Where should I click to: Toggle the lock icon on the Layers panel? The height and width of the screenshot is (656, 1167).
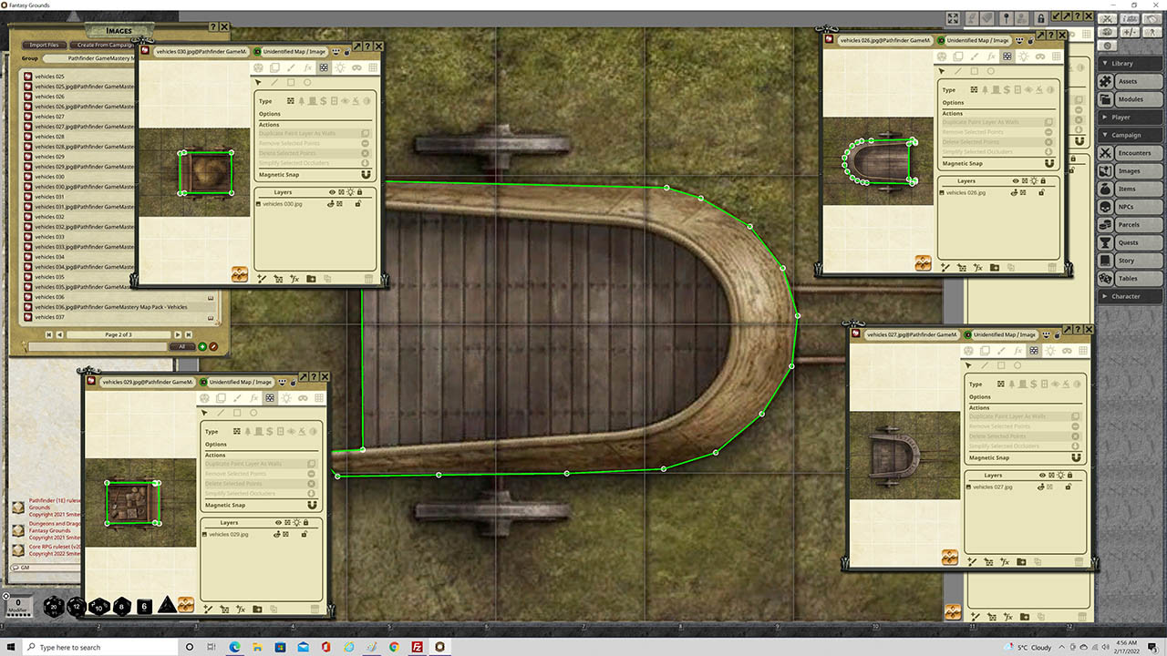(361, 191)
